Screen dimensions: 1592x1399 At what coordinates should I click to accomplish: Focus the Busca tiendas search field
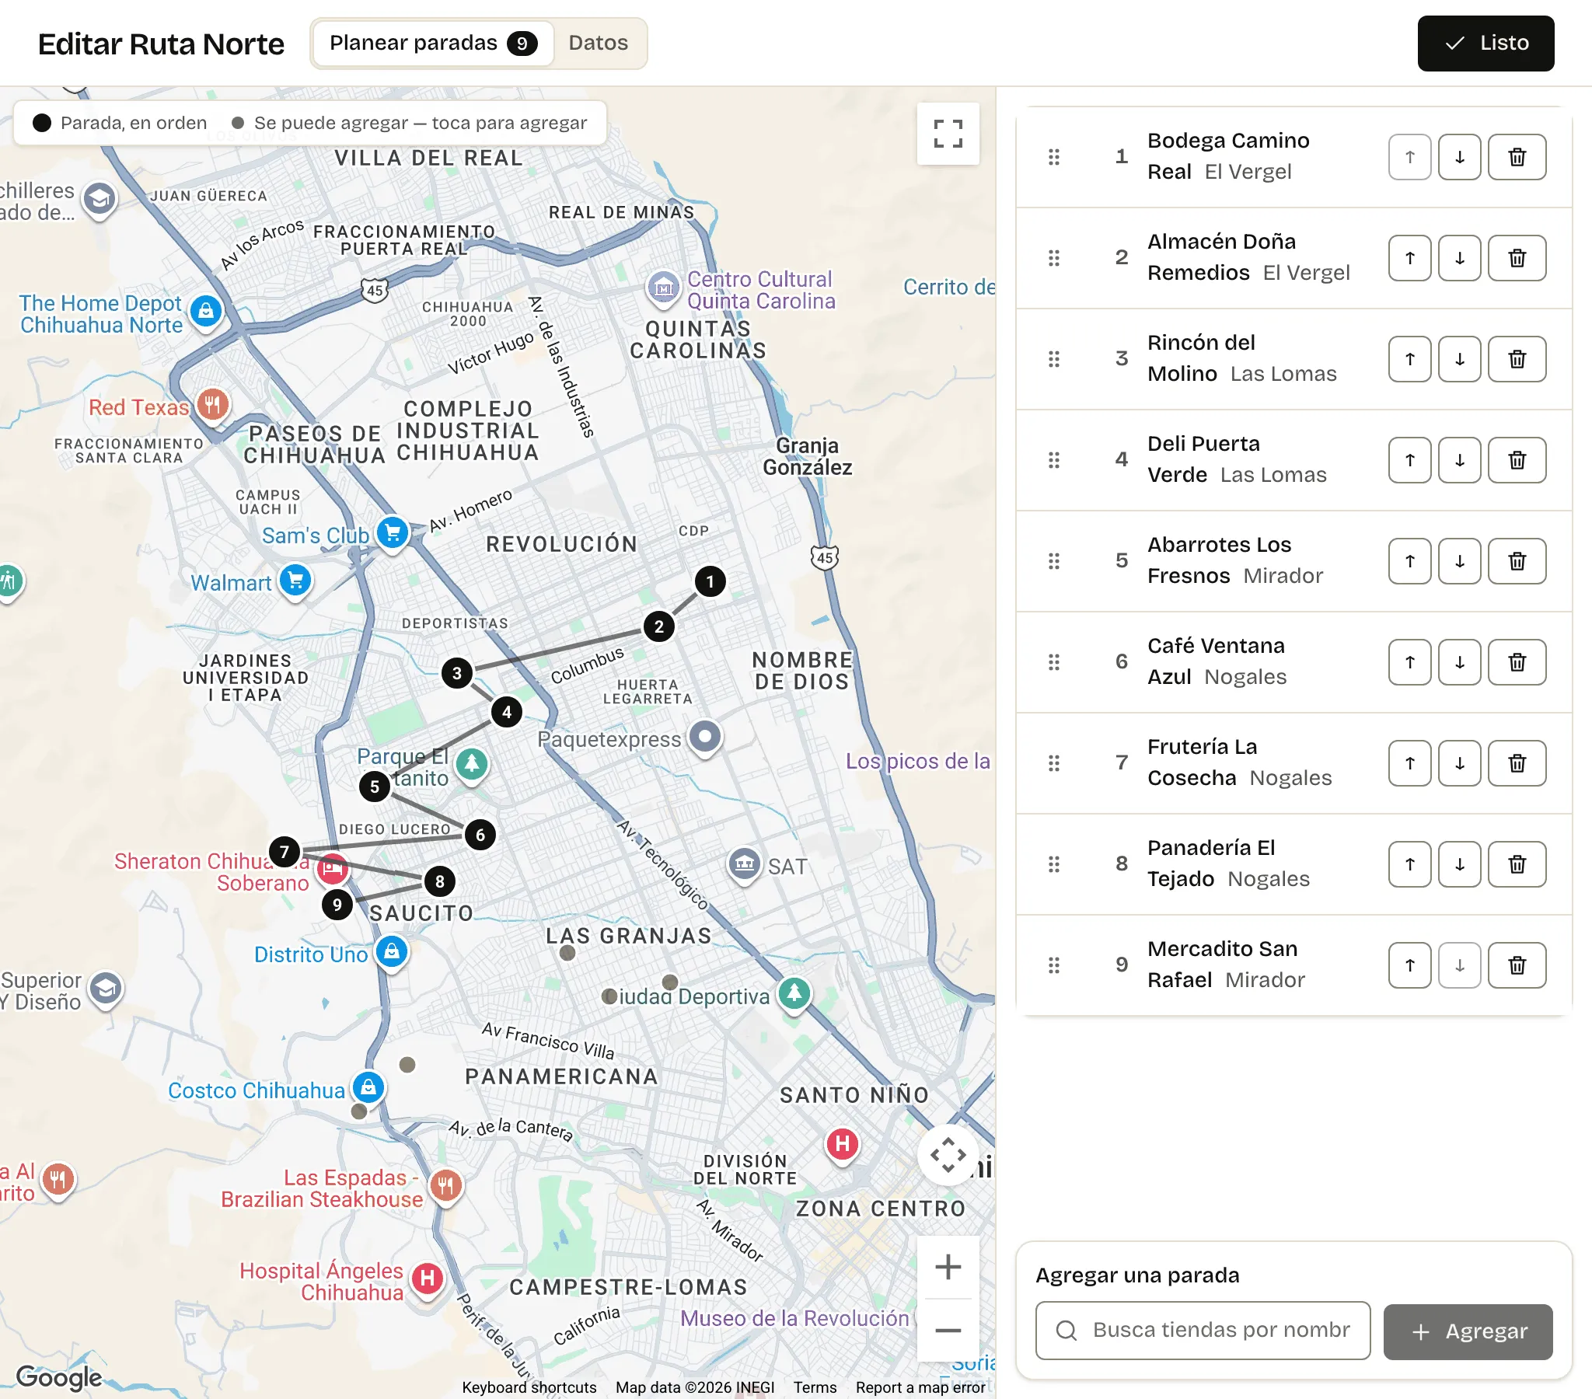pos(1202,1330)
